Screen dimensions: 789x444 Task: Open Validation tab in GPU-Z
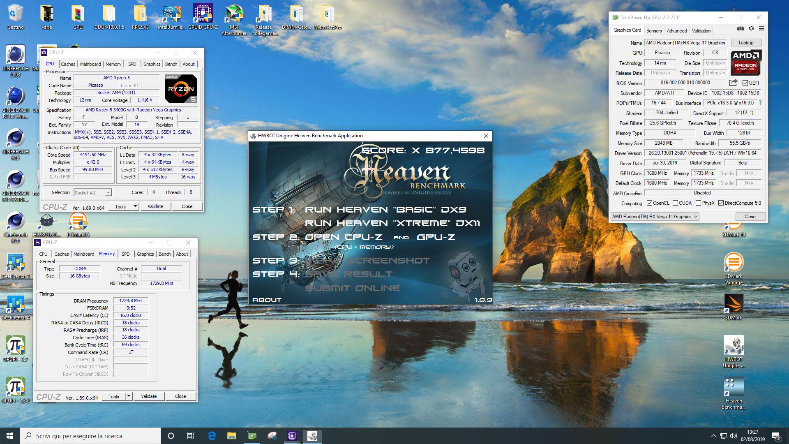click(x=701, y=31)
